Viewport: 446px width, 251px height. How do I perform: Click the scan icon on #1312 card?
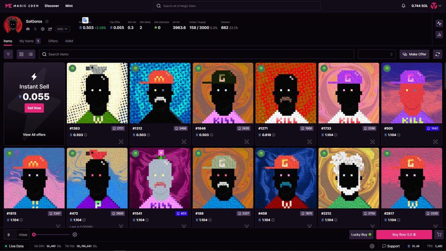(184, 142)
